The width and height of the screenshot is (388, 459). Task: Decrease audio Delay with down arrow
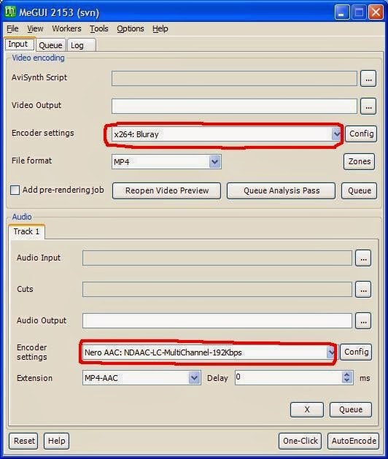[x=347, y=380]
